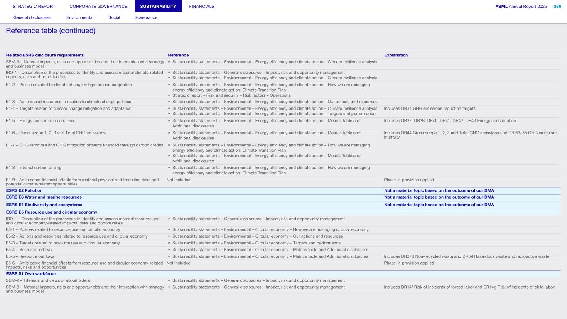Click the Explanation column header
Image resolution: width=567 pixels, height=319 pixels.
pyautogui.click(x=396, y=55)
